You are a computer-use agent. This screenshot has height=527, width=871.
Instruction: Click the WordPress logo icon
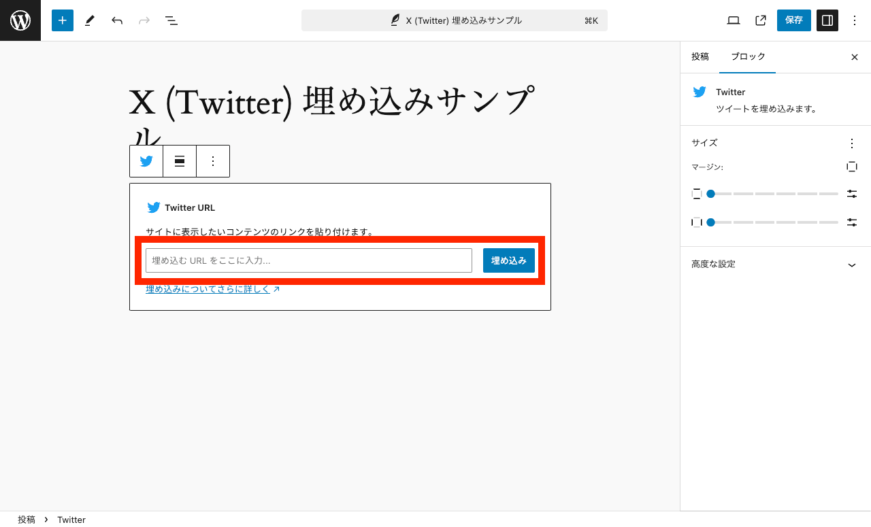pyautogui.click(x=20, y=20)
